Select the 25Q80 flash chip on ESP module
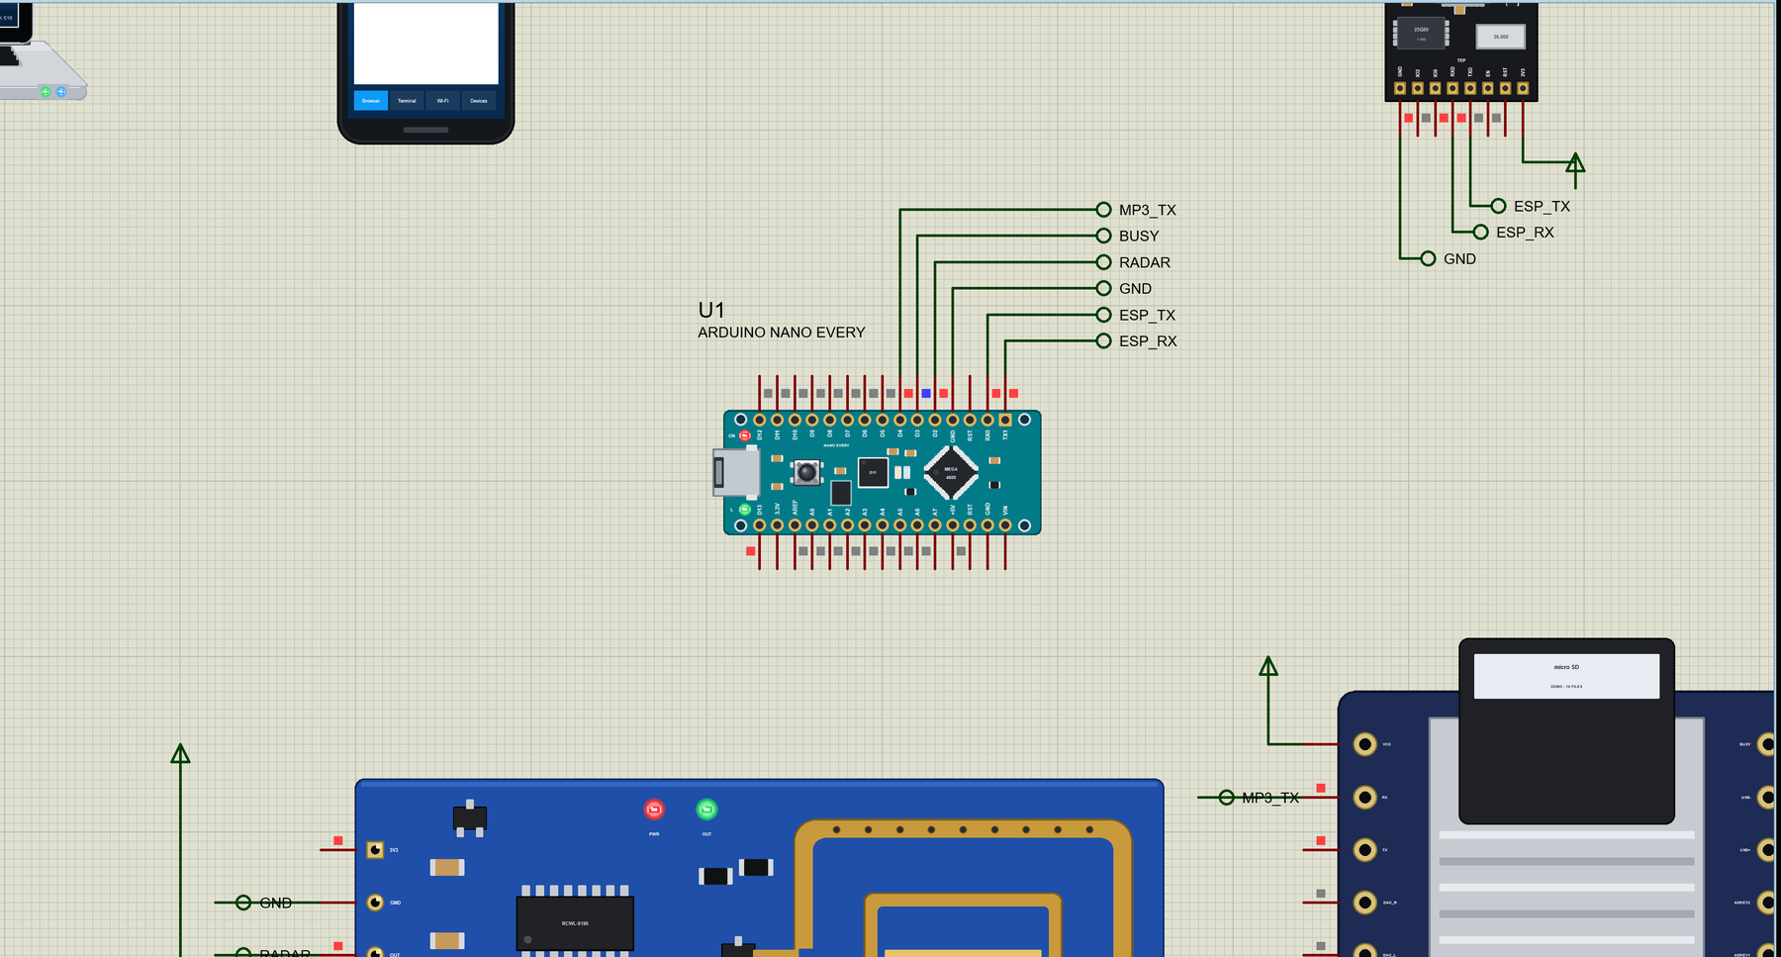This screenshot has width=1781, height=957. [x=1421, y=33]
